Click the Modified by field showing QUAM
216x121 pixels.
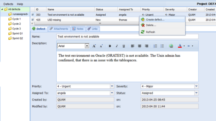pyautogui.click(x=85, y=106)
